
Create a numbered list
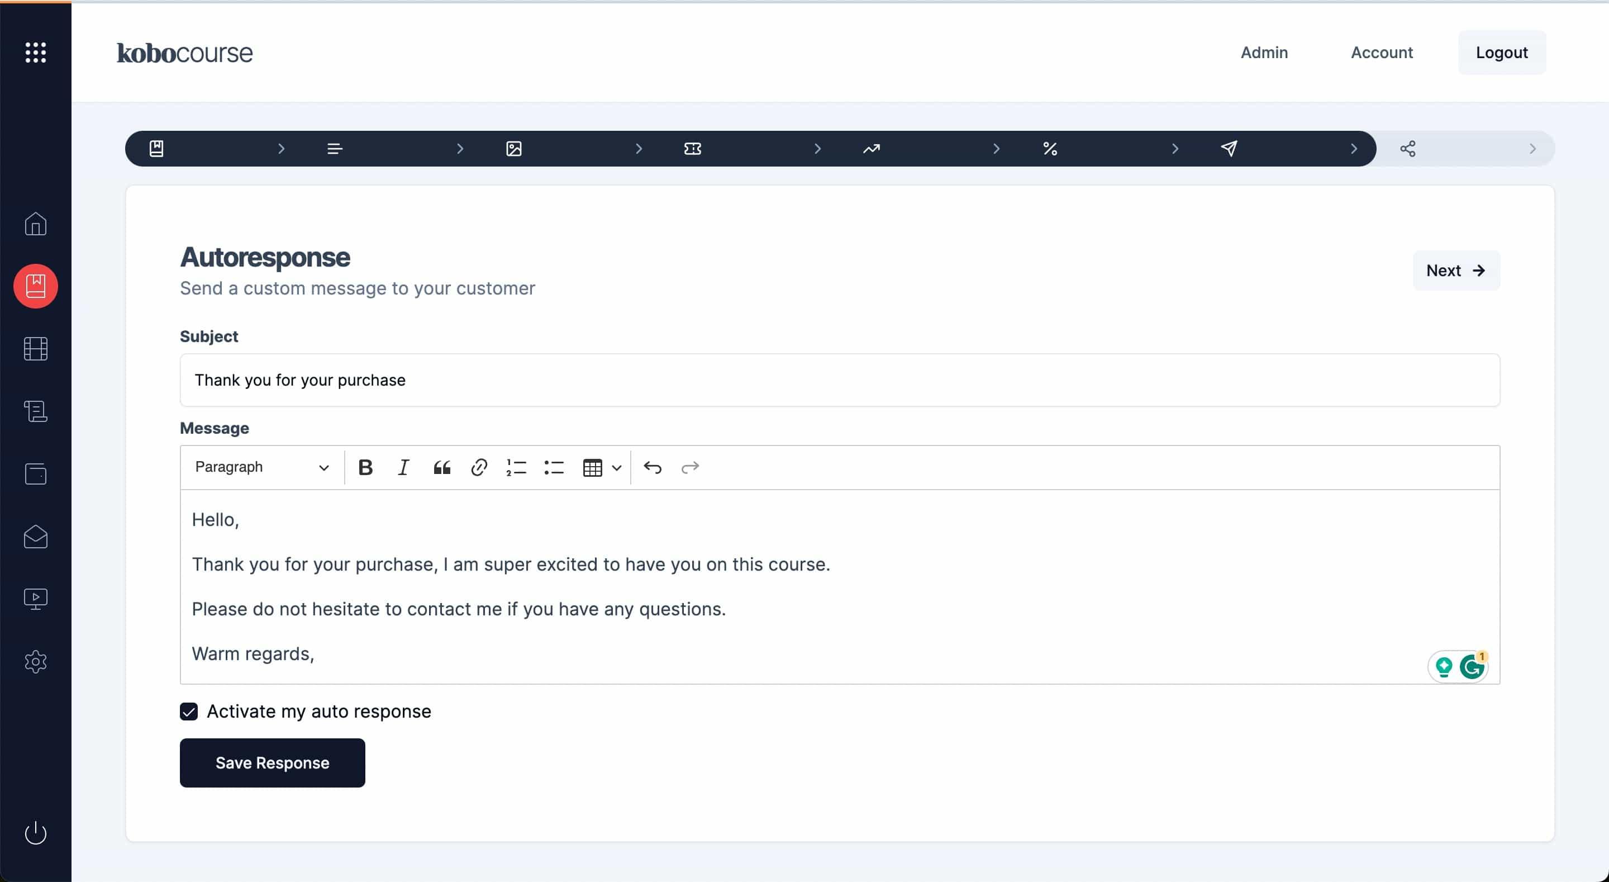point(517,468)
